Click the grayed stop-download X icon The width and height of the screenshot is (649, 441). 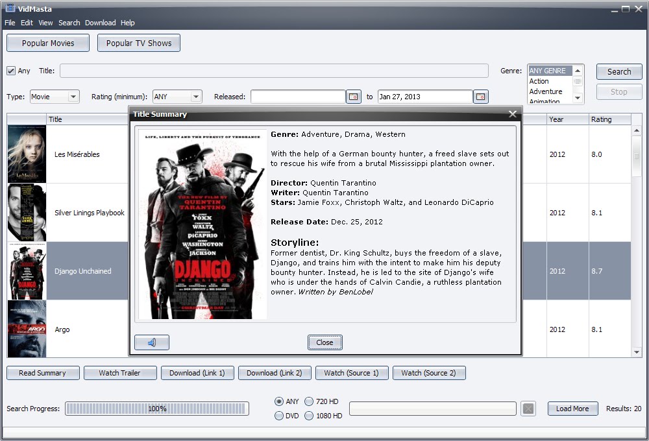pos(528,409)
